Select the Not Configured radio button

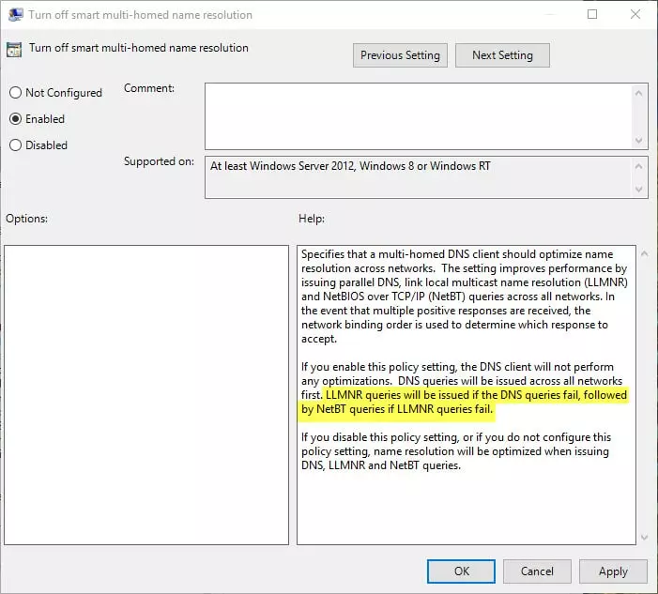(x=16, y=93)
